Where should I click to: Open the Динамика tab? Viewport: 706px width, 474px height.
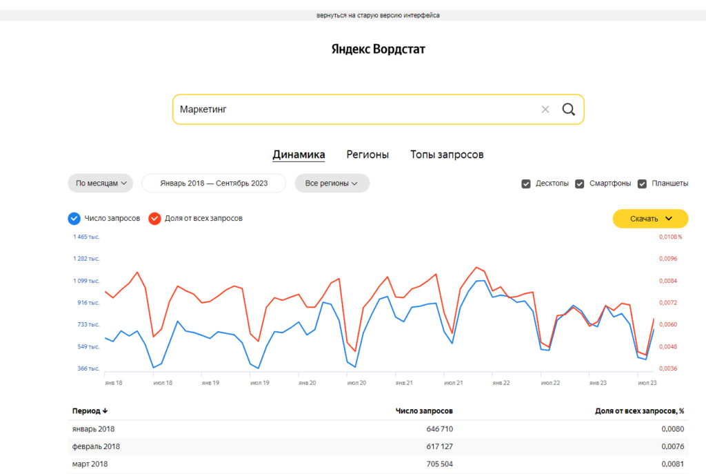299,155
